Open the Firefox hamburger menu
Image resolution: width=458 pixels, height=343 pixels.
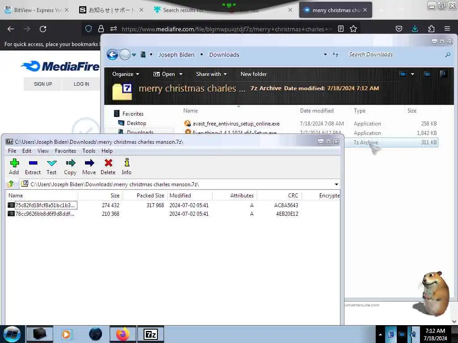(447, 29)
